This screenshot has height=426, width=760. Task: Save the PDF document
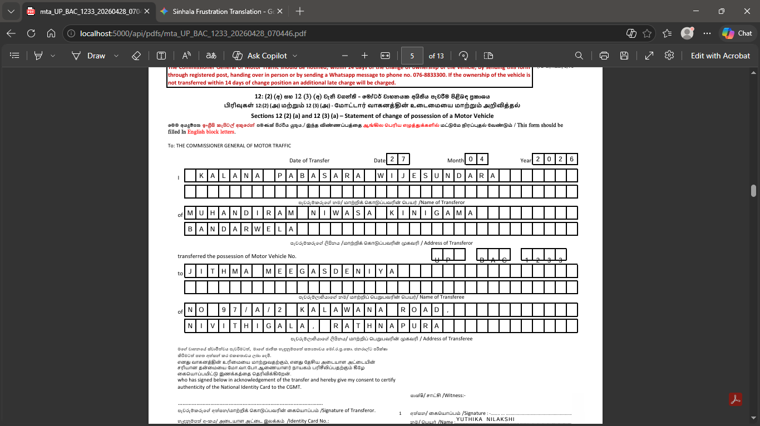tap(624, 56)
